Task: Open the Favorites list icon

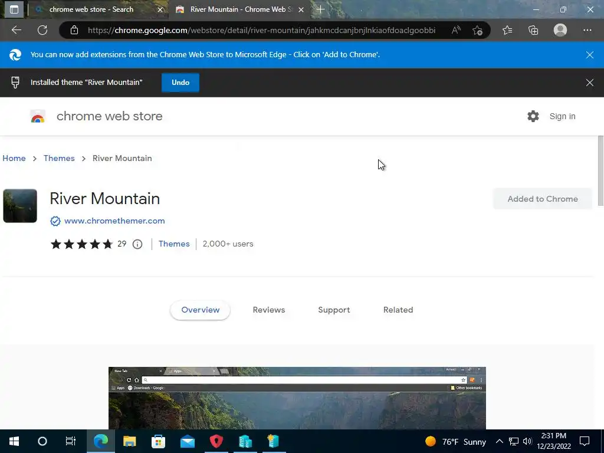Action: tap(507, 30)
